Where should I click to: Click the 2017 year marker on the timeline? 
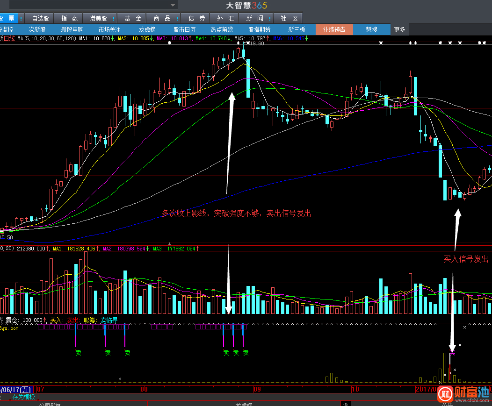(x=426, y=389)
